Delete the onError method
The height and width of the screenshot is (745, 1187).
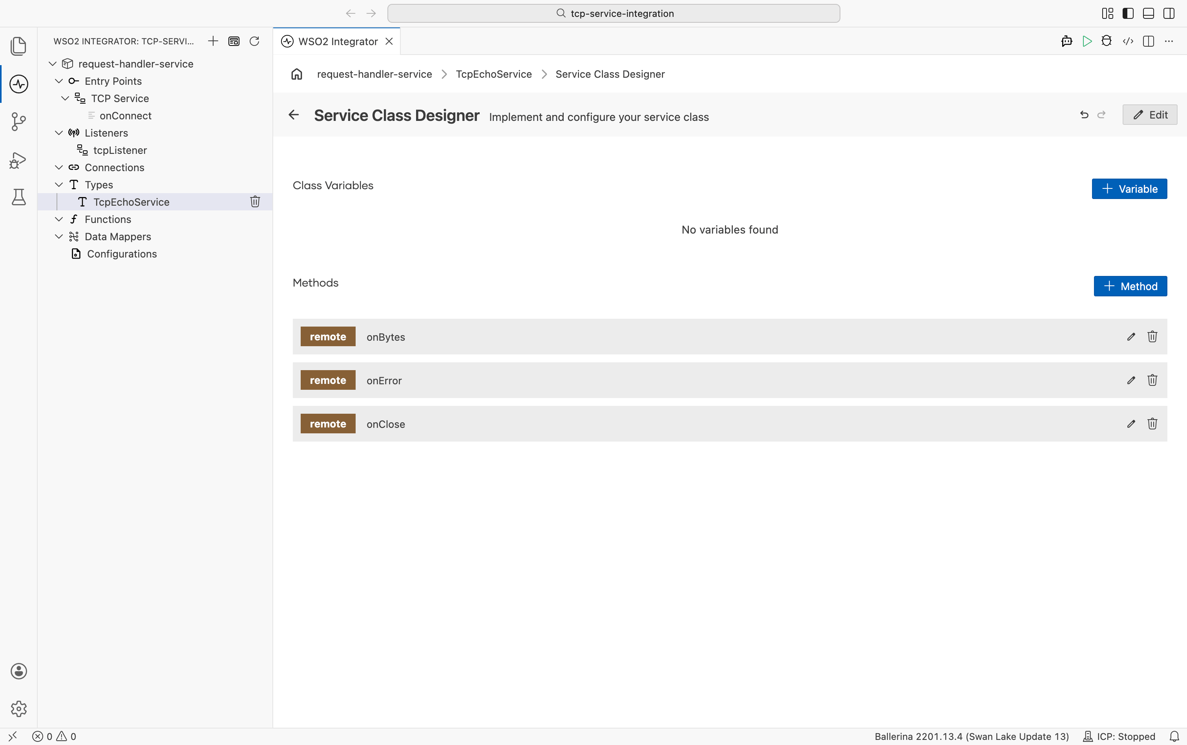[x=1152, y=380]
